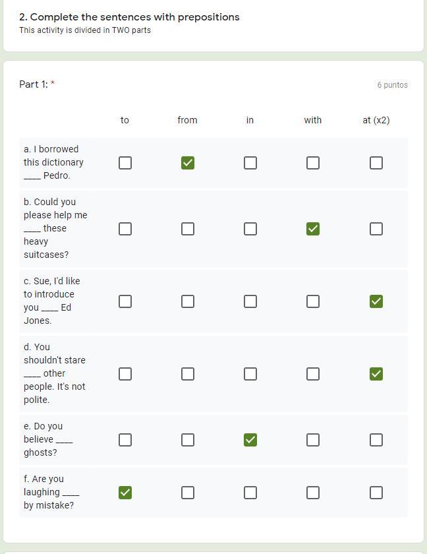This screenshot has width=427, height=554.
Task: Click the 'Part 1:' question title
Action: [x=34, y=84]
